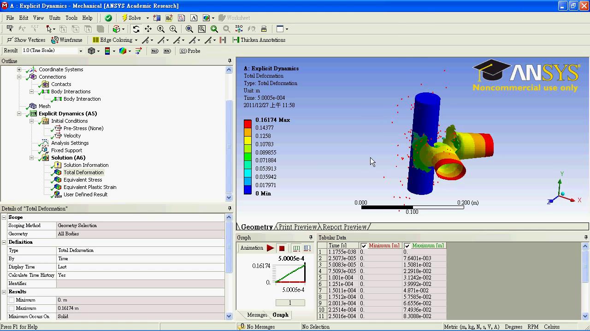Toggle the Minimum [m] column checkbox

tap(364, 246)
